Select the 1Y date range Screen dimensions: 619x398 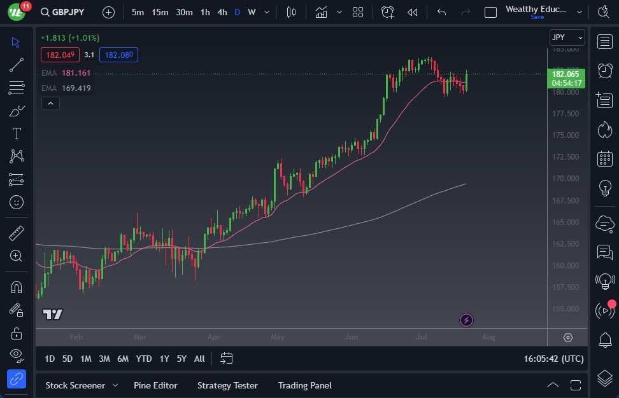pos(164,359)
